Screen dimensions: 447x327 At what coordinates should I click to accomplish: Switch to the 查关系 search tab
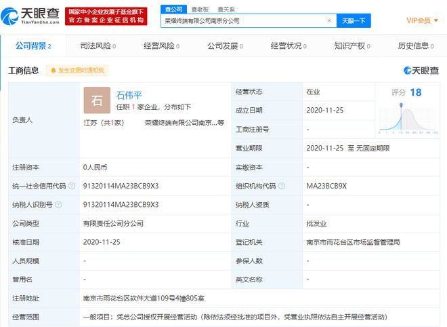pyautogui.click(x=226, y=9)
